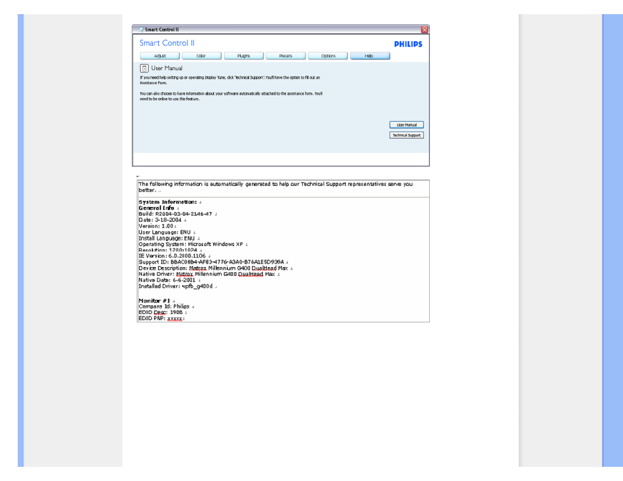Click the User Manual document icon
The width and height of the screenshot is (623, 481).
tap(144, 68)
